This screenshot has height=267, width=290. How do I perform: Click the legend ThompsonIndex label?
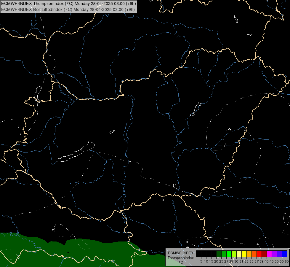click(x=181, y=258)
